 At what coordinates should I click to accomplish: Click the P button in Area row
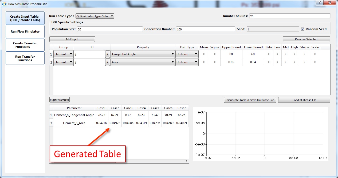[107, 62]
